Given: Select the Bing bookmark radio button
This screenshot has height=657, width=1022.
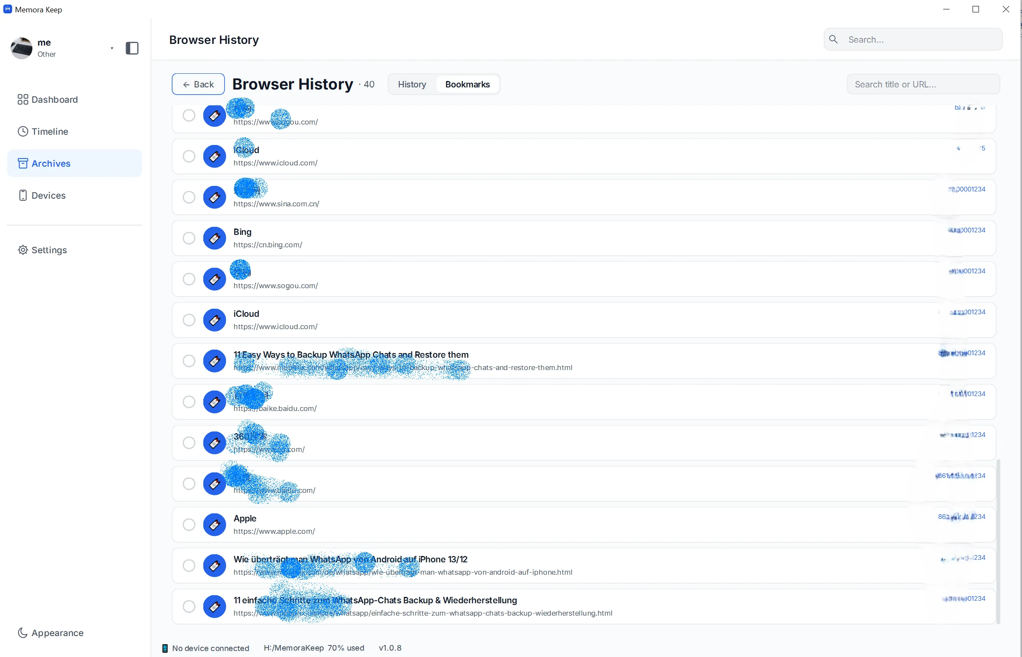Looking at the screenshot, I should point(189,238).
